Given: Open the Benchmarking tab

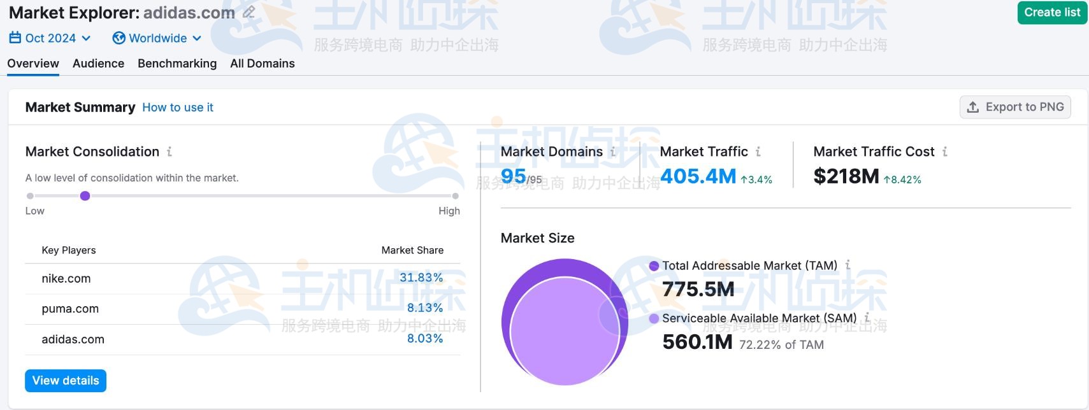Looking at the screenshot, I should pos(177,64).
